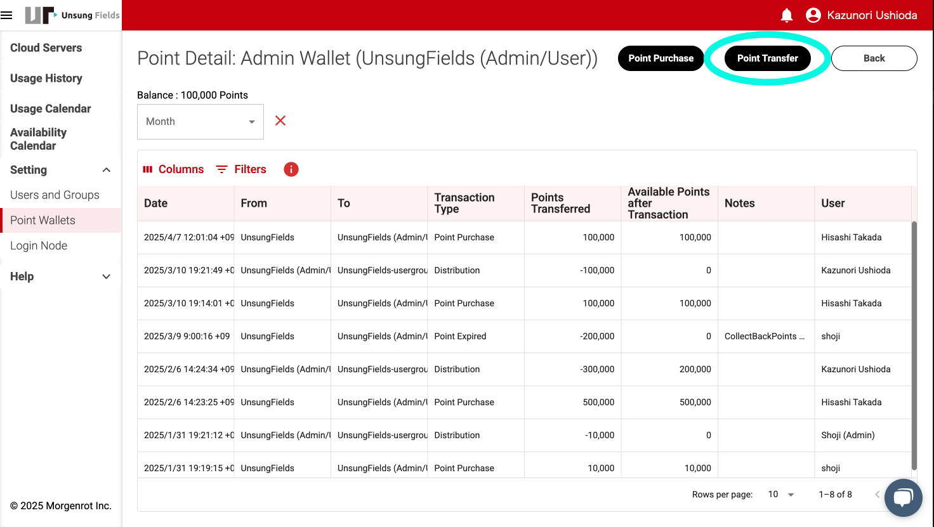Collapse the Setting sidebar section
Screen dimensions: 934x527
coord(106,170)
